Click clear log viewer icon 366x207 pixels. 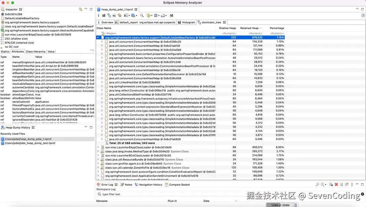(x=331, y=184)
